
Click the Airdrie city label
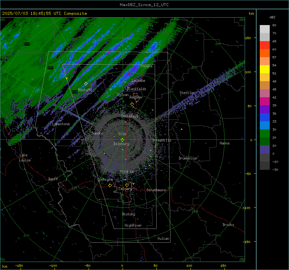coord(127,171)
